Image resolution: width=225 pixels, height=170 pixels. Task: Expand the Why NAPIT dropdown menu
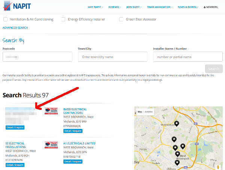96,7
